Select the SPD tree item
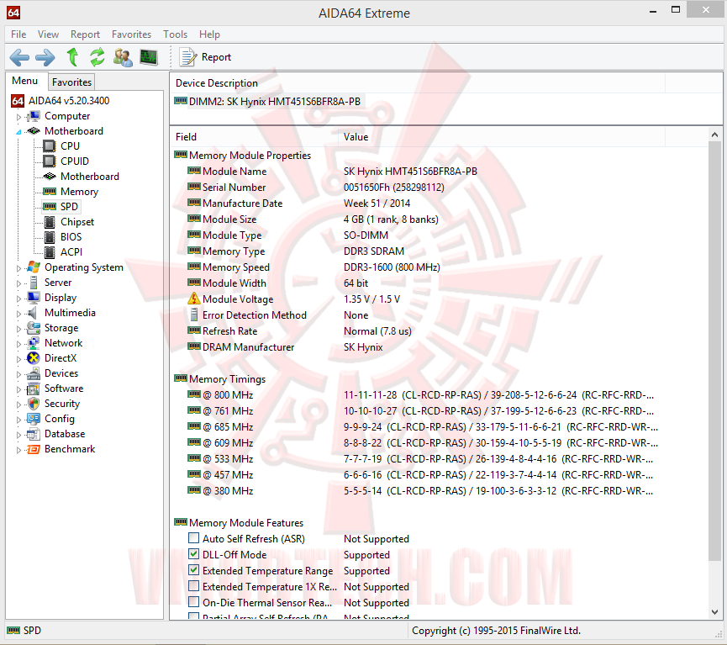 click(x=69, y=207)
